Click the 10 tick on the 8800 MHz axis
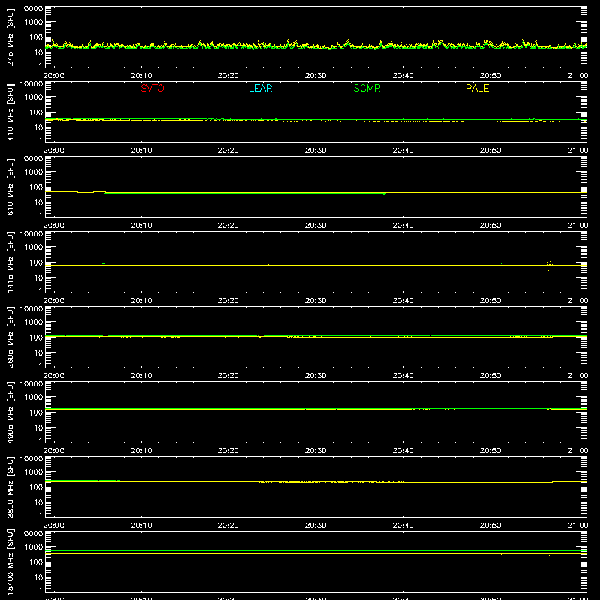This screenshot has width=600, height=600. pyautogui.click(x=38, y=502)
